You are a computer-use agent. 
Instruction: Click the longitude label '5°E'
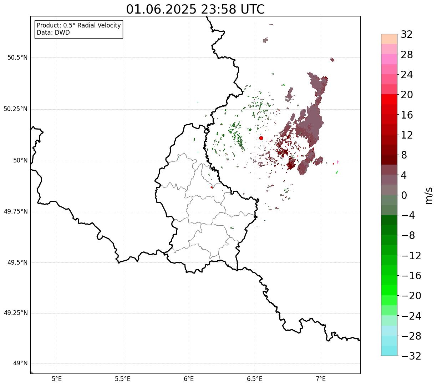57,379
